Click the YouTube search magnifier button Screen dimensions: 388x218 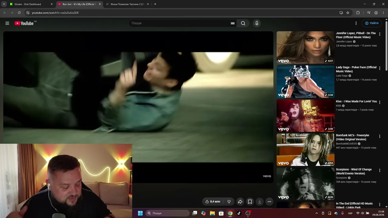[243, 23]
